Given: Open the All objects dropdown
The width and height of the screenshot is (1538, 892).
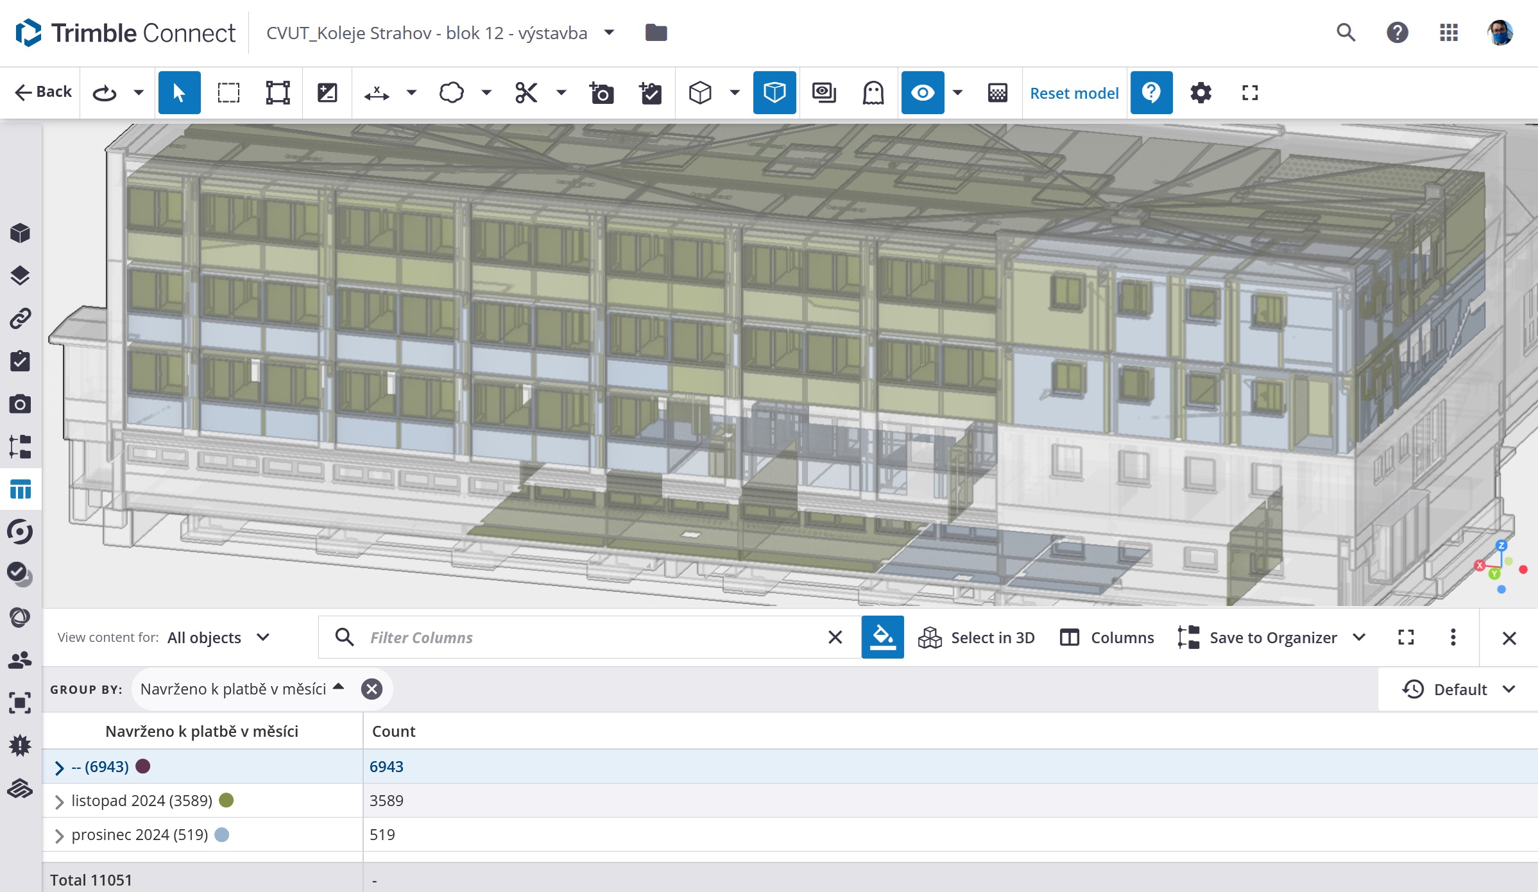Looking at the screenshot, I should click(218, 637).
